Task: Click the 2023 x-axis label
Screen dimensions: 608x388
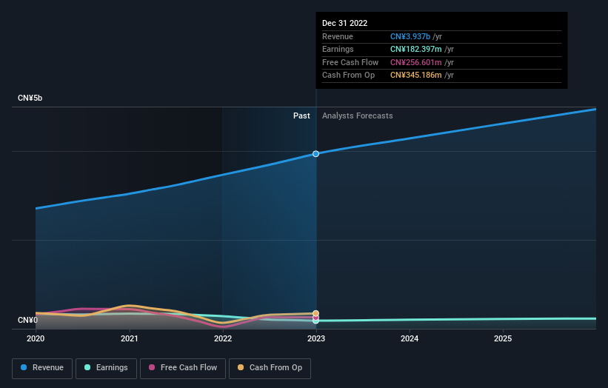Action: tap(316, 339)
